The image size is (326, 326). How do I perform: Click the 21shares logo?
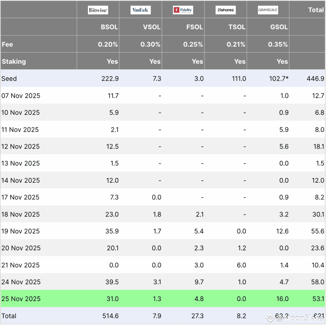pyautogui.click(x=226, y=10)
